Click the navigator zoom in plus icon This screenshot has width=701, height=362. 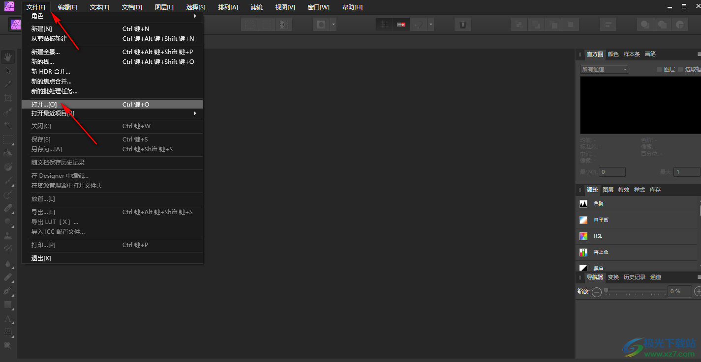coord(698,292)
